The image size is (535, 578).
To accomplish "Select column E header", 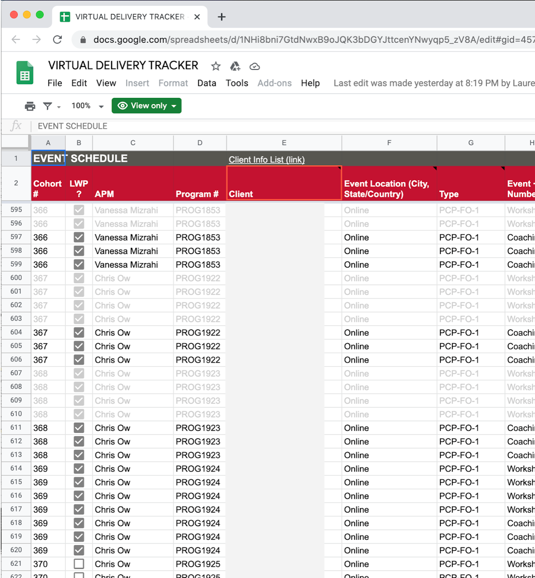I will click(x=284, y=143).
